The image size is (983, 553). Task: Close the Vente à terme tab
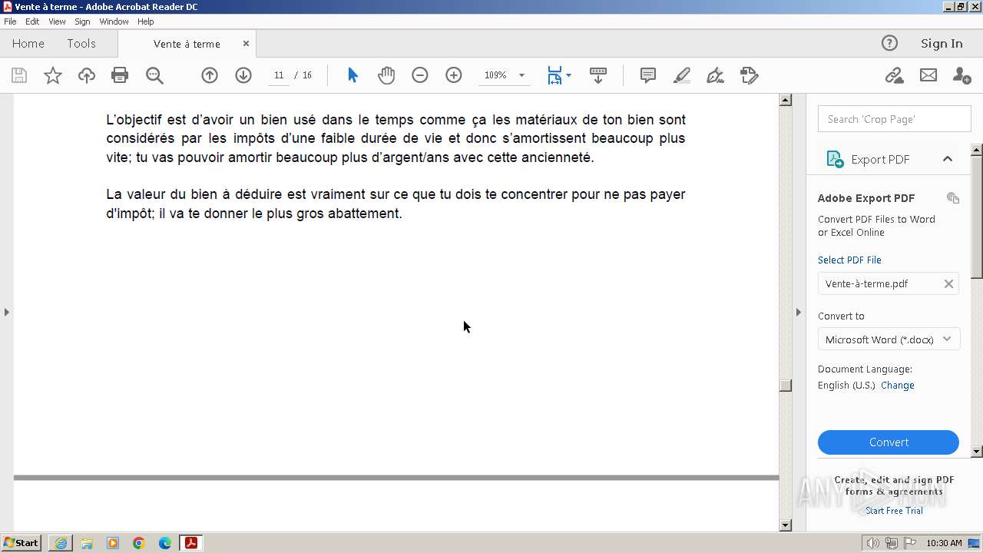(x=246, y=44)
